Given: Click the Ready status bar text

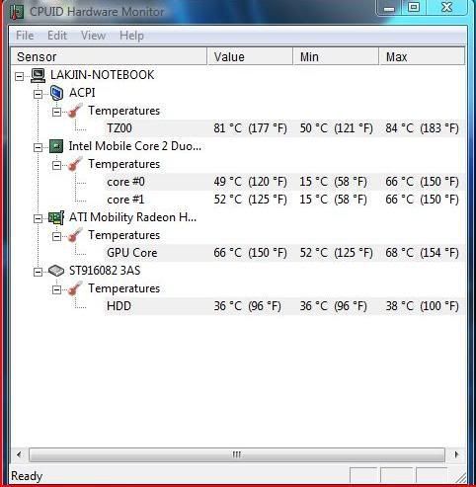Looking at the screenshot, I should [27, 476].
